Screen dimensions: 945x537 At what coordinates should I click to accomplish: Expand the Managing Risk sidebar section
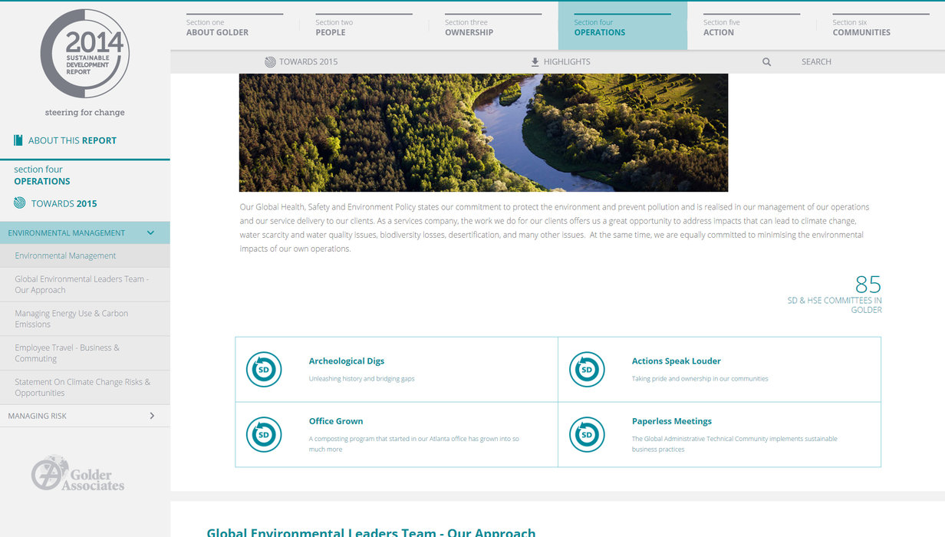point(152,416)
